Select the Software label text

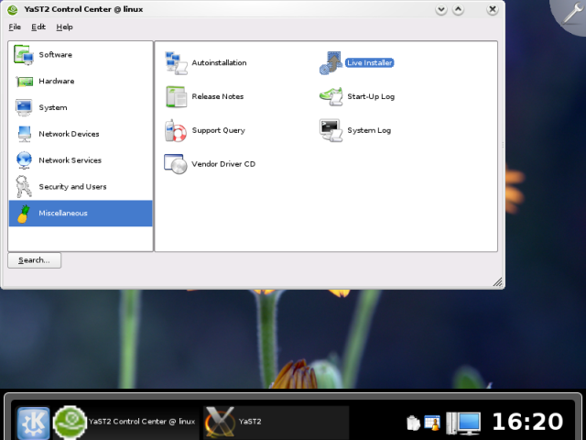[55, 55]
